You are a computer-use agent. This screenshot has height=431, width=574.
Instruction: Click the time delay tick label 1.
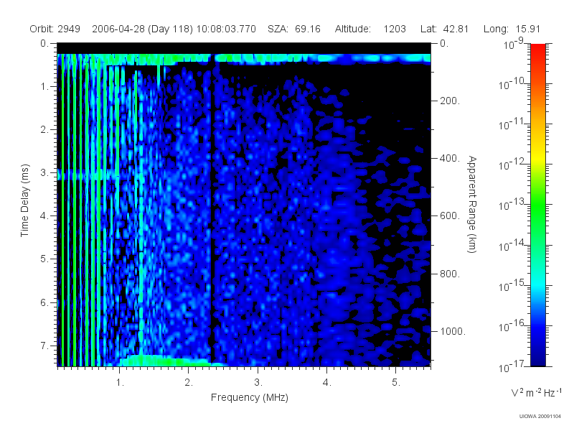point(44,86)
